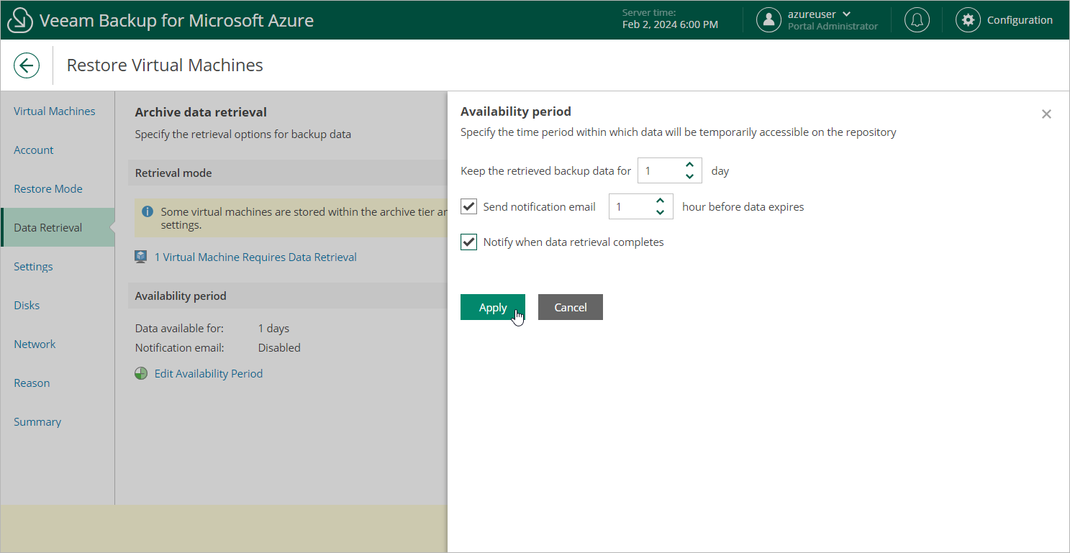Open the notifications bell icon
The image size is (1070, 553).
tap(917, 20)
